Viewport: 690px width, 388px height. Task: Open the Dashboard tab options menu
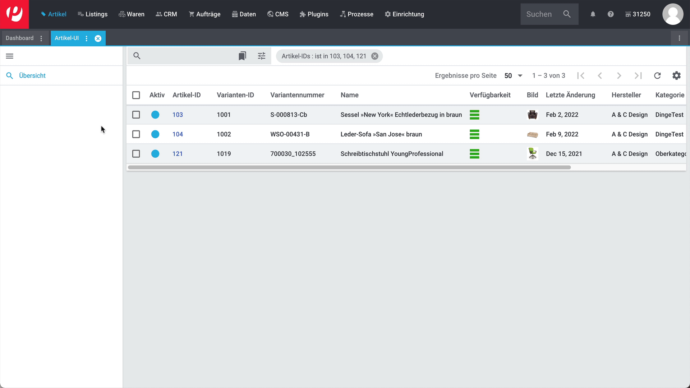(41, 38)
